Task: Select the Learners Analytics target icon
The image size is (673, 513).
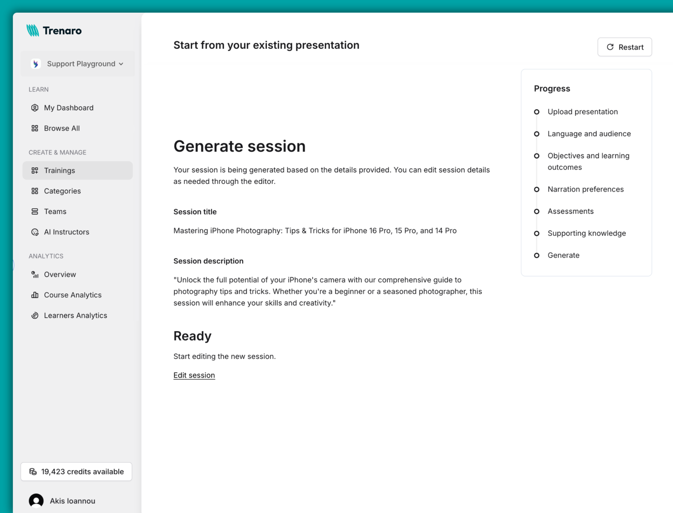Action: tap(35, 315)
